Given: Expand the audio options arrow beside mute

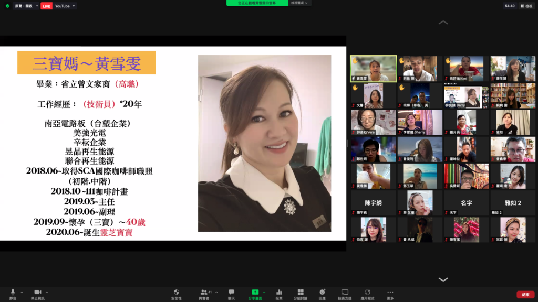Looking at the screenshot, I should (22, 292).
